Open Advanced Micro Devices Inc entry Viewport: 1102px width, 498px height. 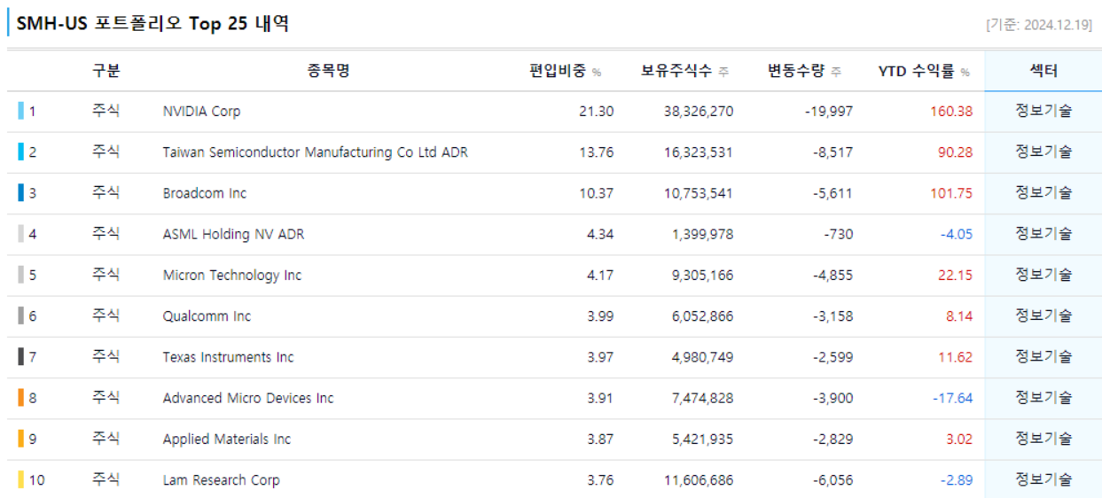248,399
